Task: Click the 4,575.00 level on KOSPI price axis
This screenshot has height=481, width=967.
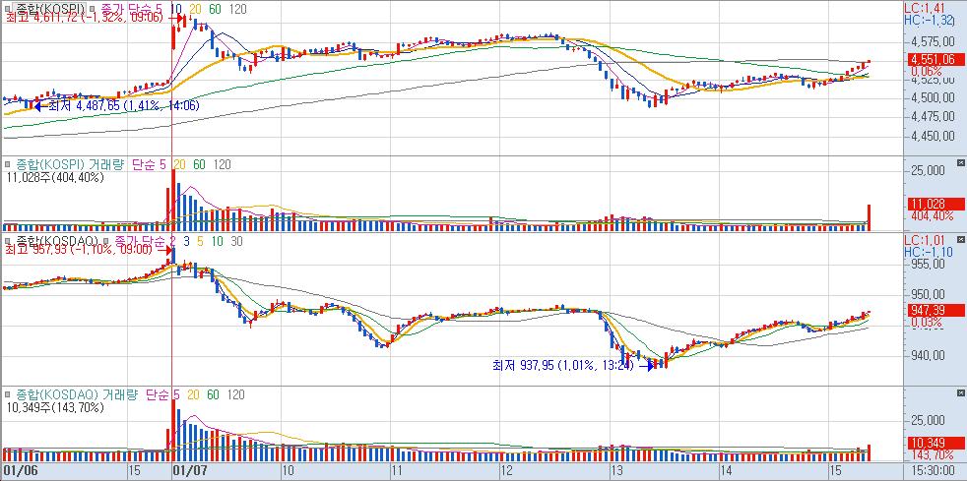Action: click(x=934, y=42)
